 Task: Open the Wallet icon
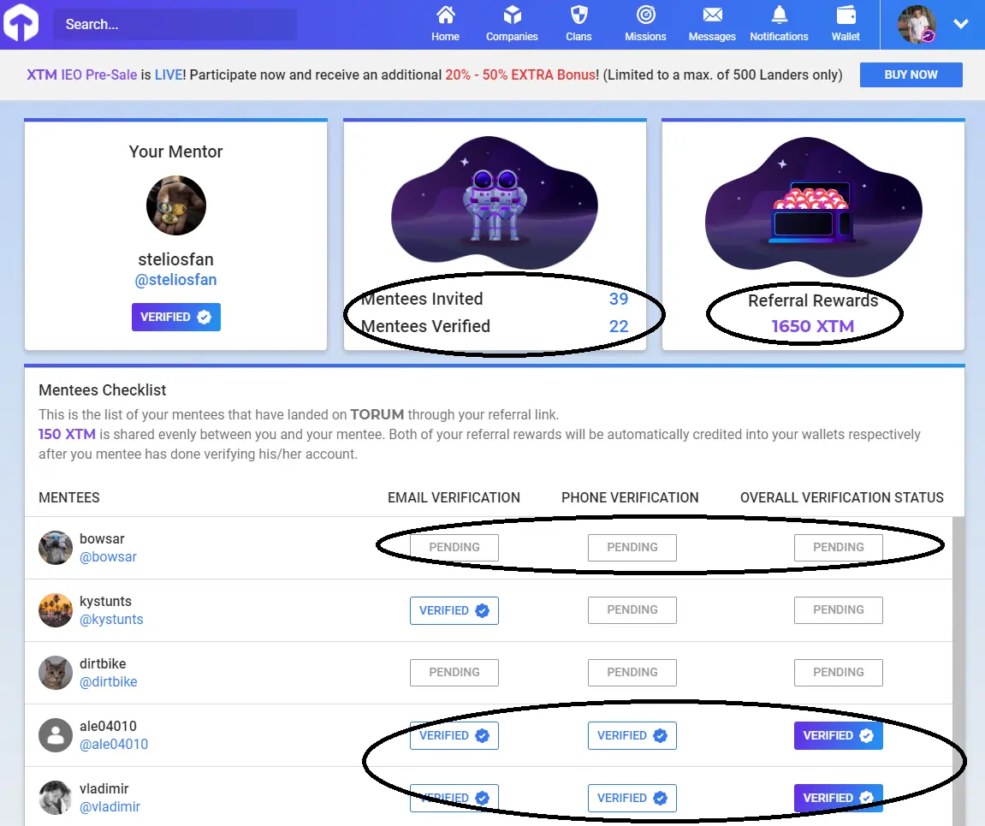846,15
